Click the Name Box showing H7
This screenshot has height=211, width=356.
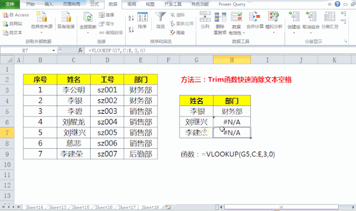click(x=26, y=51)
